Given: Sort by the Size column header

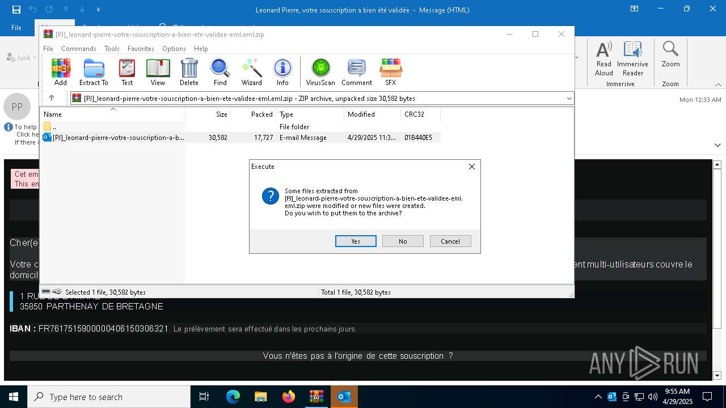Looking at the screenshot, I should point(208,114).
